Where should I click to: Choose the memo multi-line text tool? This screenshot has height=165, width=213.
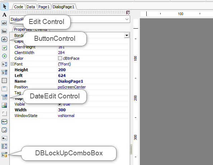click(x=4, y=31)
